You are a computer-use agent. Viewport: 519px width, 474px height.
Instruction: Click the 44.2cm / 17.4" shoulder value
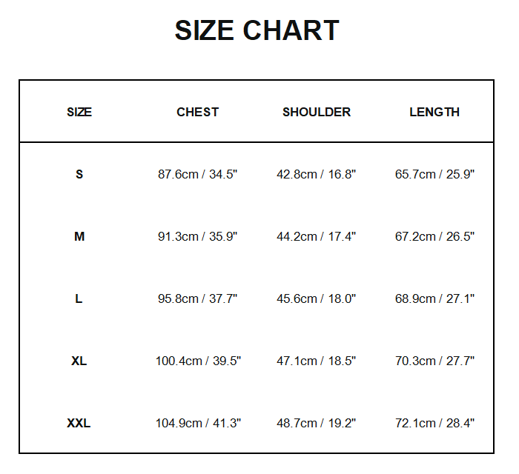tap(317, 237)
